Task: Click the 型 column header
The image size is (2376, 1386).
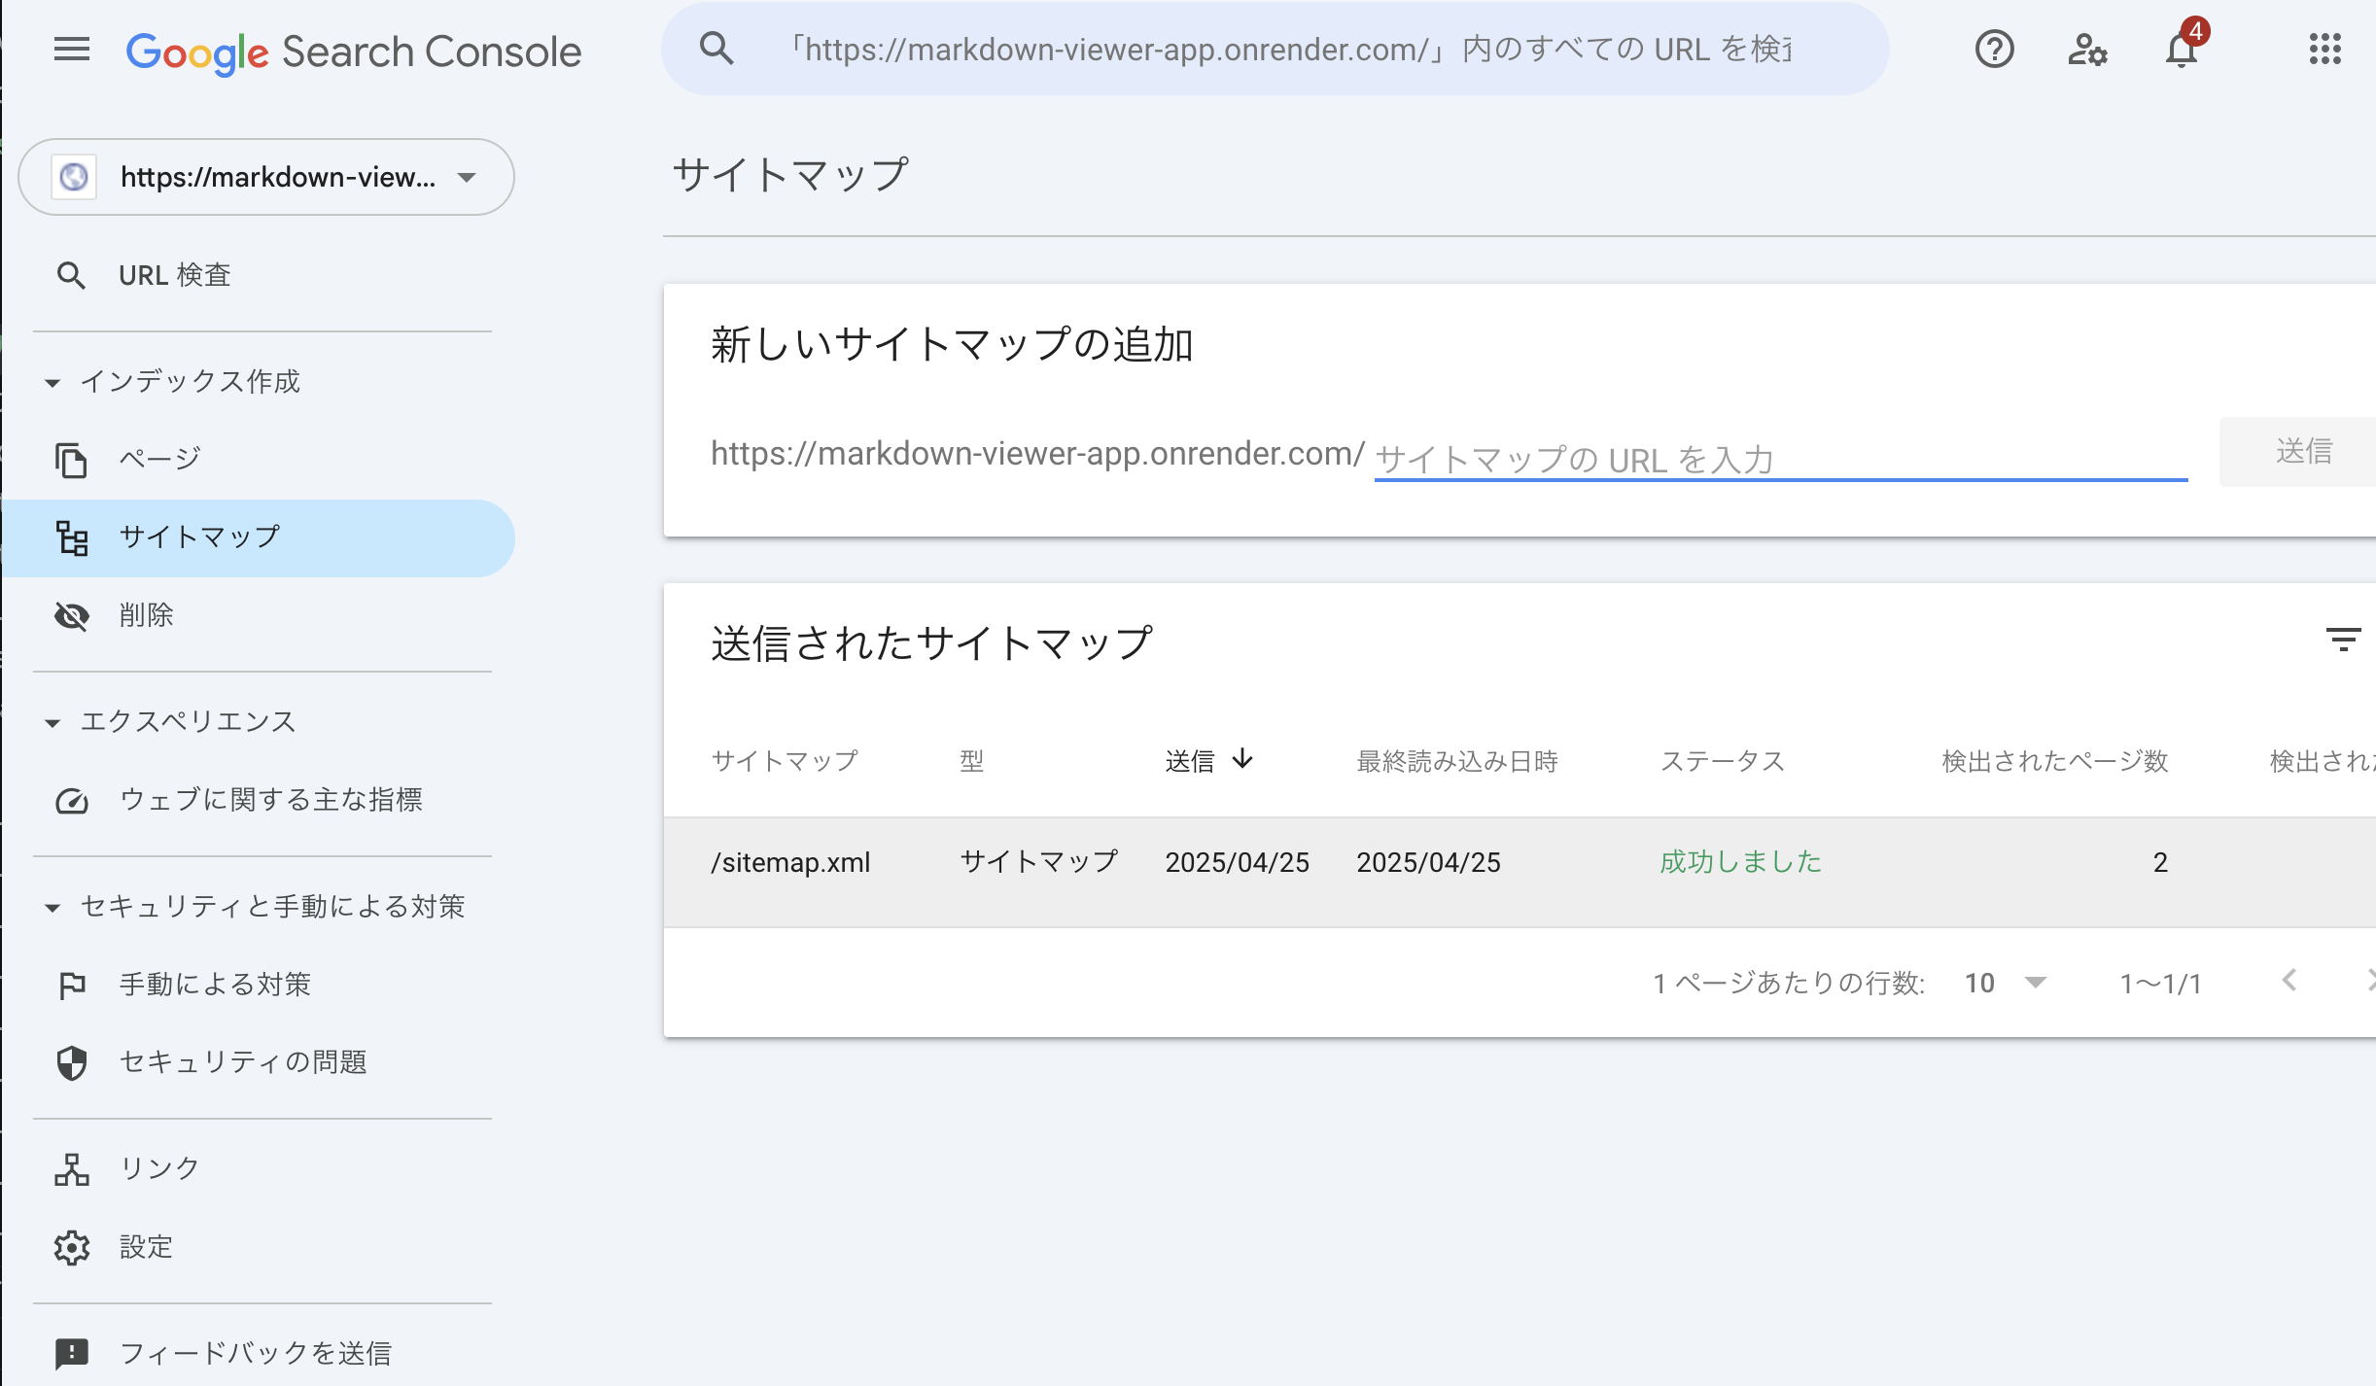Action: 972,761
